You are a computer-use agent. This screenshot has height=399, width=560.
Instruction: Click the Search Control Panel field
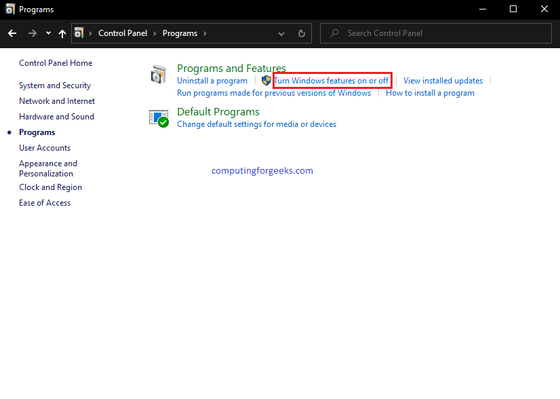[436, 33]
